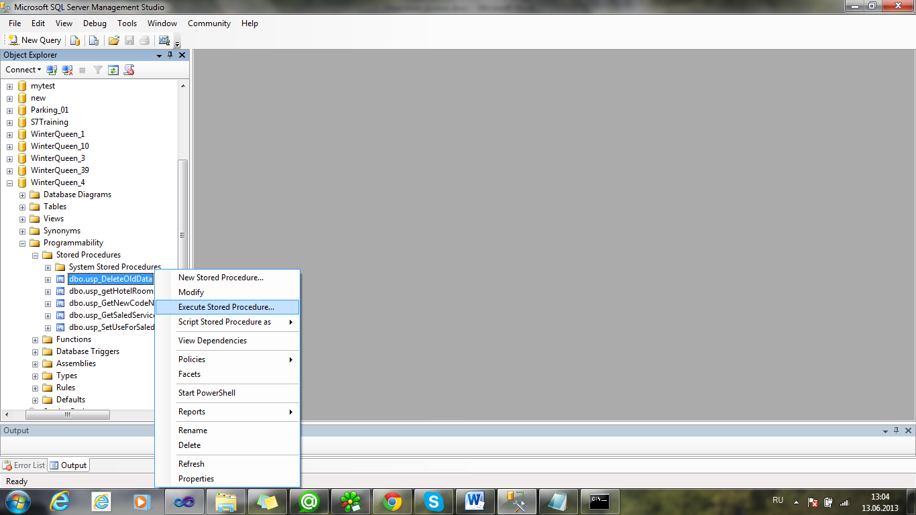Choose Modify in the context menu

coord(227,292)
